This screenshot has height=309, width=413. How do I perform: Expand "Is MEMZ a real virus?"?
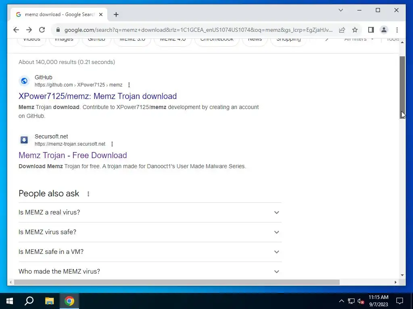click(x=150, y=212)
